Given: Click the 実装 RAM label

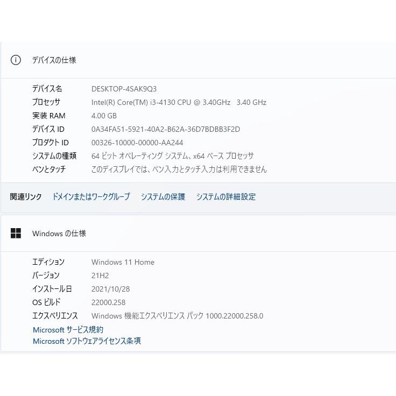Looking at the screenshot, I should pyautogui.click(x=49, y=116).
